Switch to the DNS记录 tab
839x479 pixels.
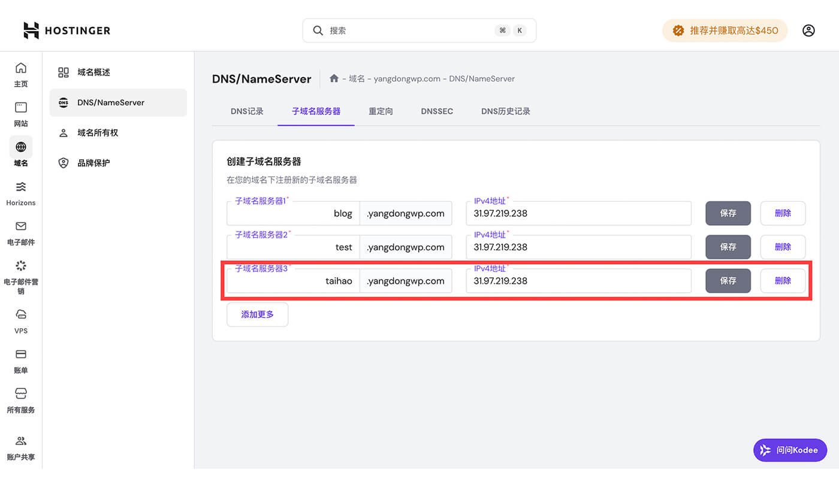coord(246,111)
